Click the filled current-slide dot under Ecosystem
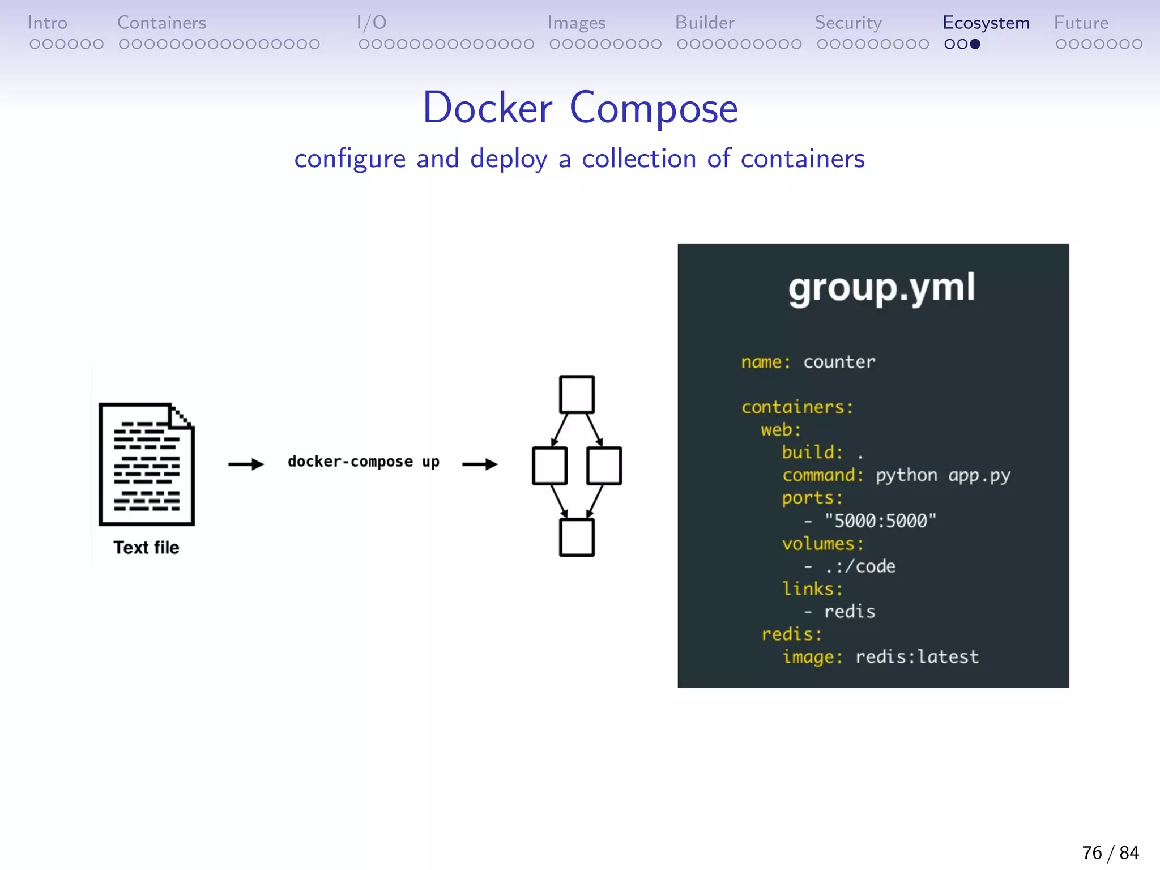 tap(975, 44)
